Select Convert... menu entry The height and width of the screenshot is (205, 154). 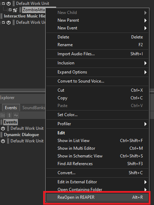[x=97, y=173]
